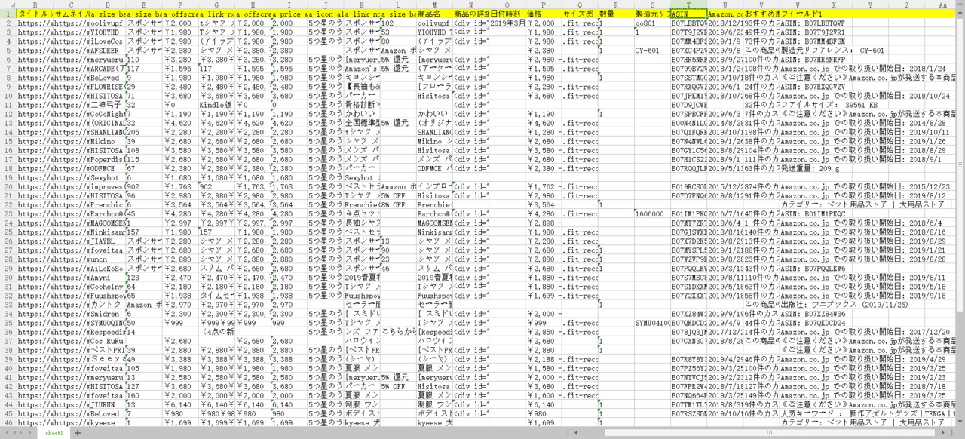Image resolution: width=965 pixels, height=439 pixels.
Task: Click the AFSDEER cell in column D
Action: pos(107,50)
